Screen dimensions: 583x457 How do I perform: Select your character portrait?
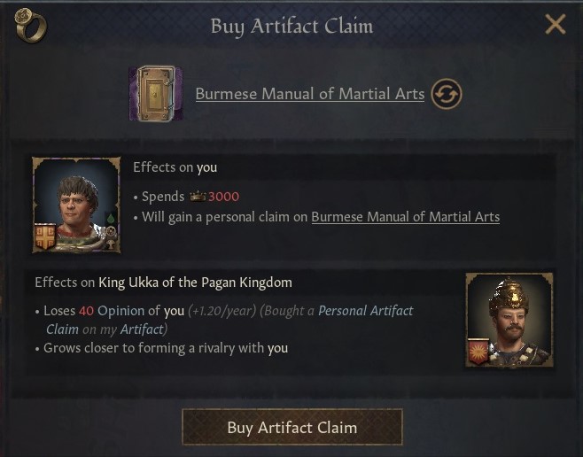[75, 205]
